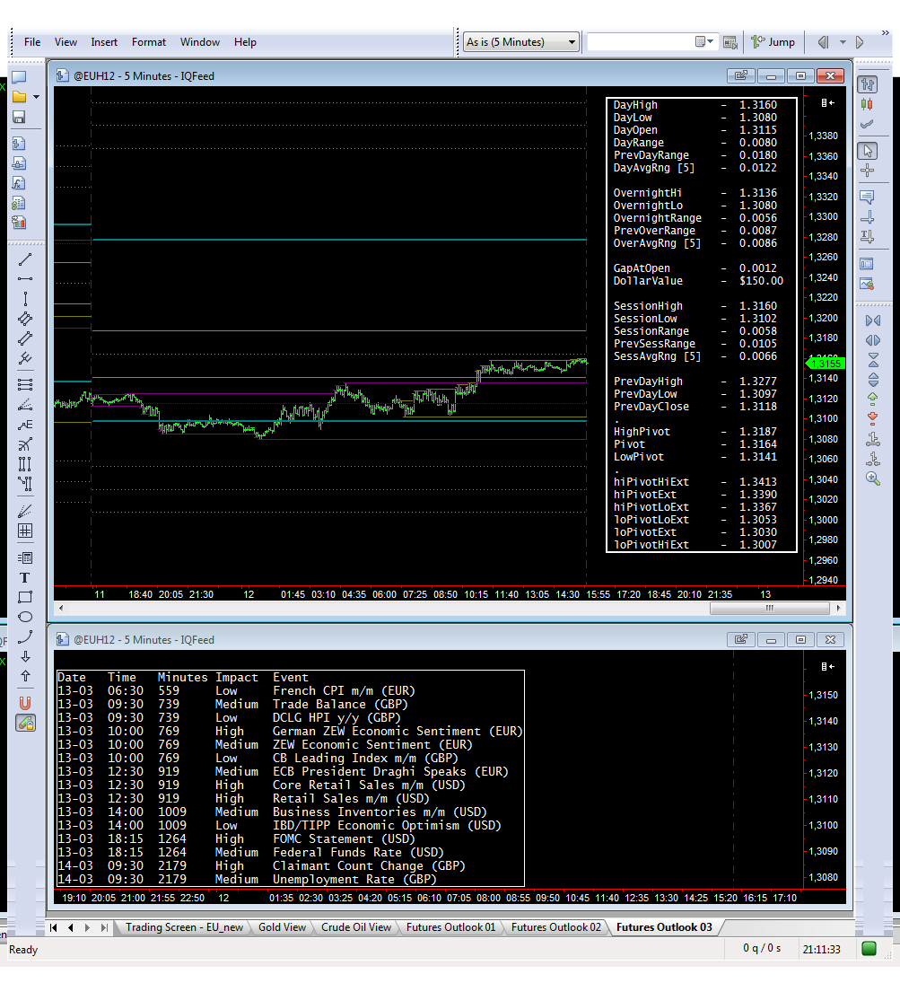Switch chart to candlestick style
Viewport: 900px width, 983px height.
[868, 104]
